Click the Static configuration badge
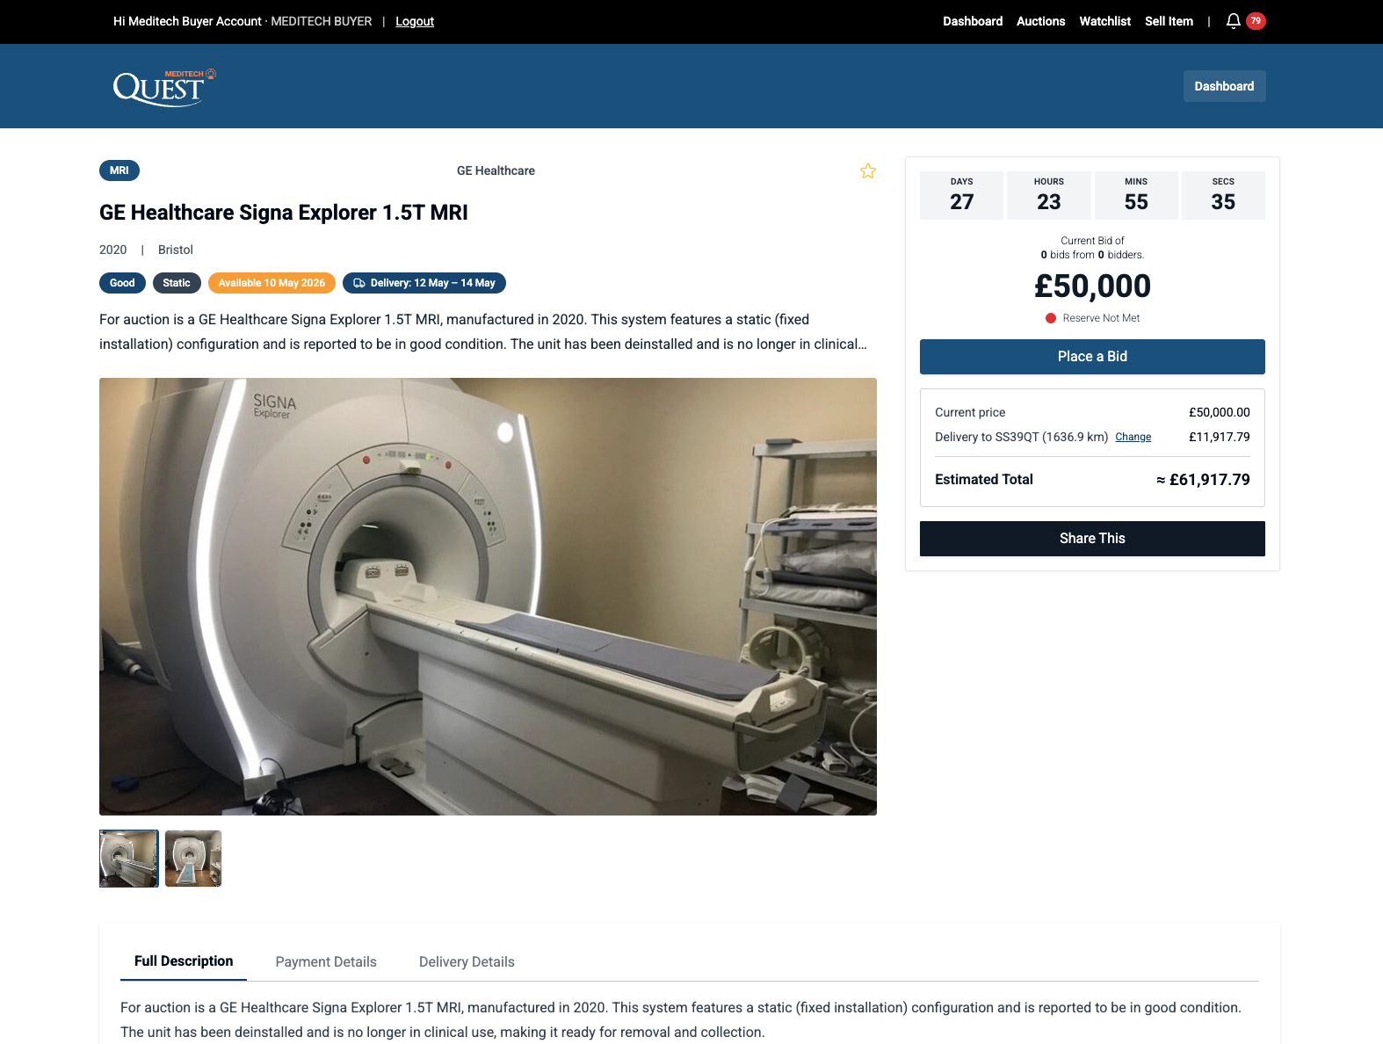Screen dimensions: 1383x1044 pyautogui.click(x=177, y=283)
